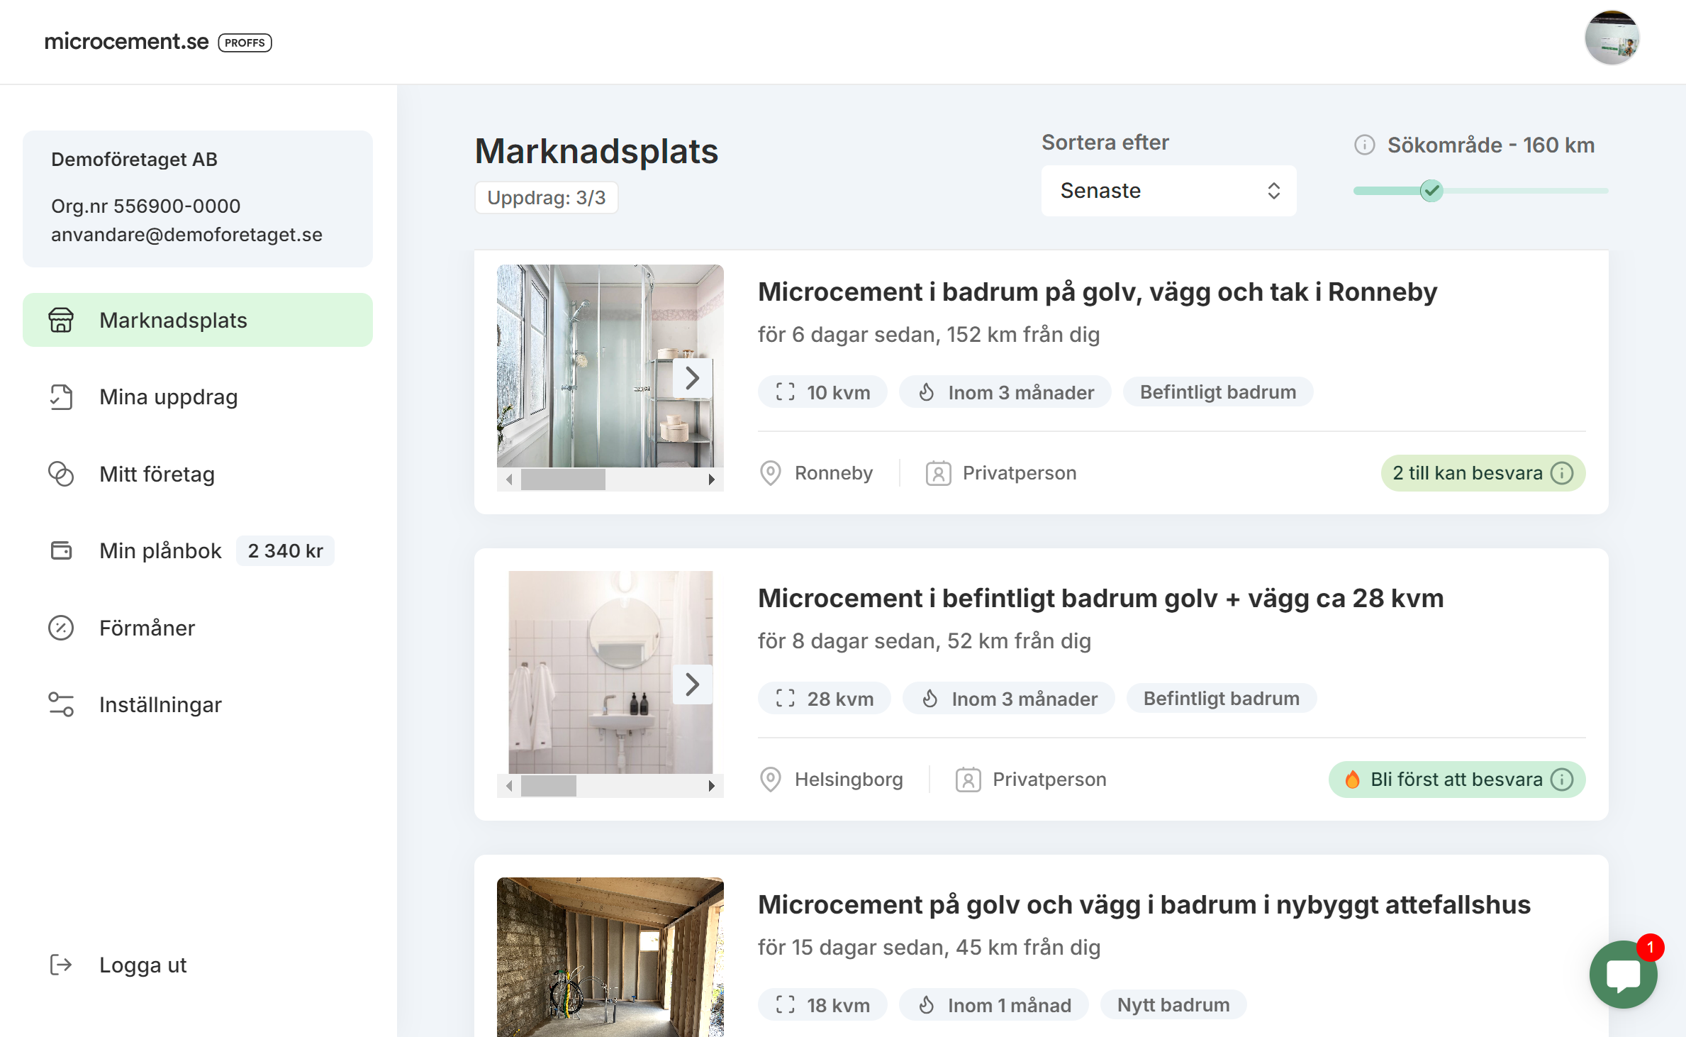
Task: Click the search area range slider handle
Action: click(1431, 191)
